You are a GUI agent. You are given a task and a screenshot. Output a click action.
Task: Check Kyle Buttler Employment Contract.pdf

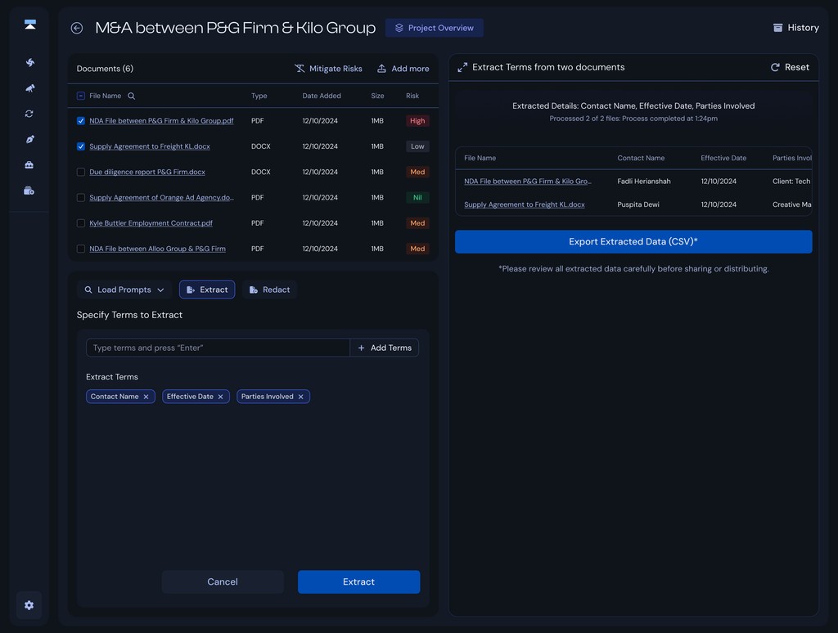[x=81, y=223]
